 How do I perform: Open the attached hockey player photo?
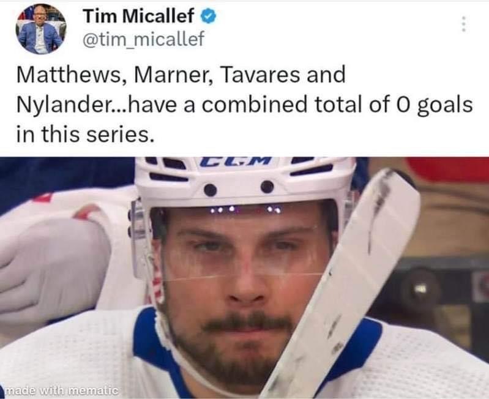[245, 277]
